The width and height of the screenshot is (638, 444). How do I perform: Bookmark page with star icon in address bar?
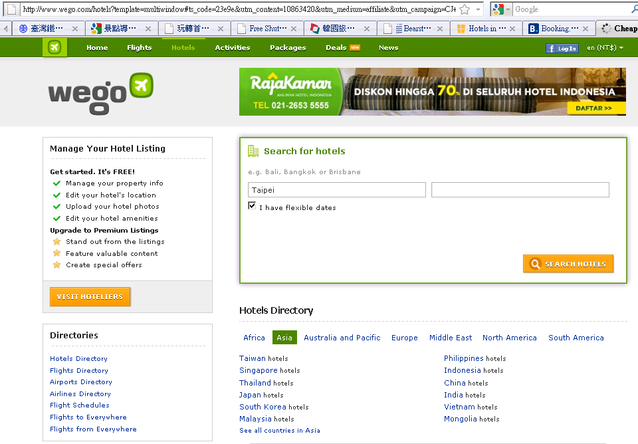point(465,9)
